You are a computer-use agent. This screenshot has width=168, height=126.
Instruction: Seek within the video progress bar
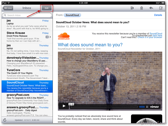pyautogui.click(x=104, y=107)
